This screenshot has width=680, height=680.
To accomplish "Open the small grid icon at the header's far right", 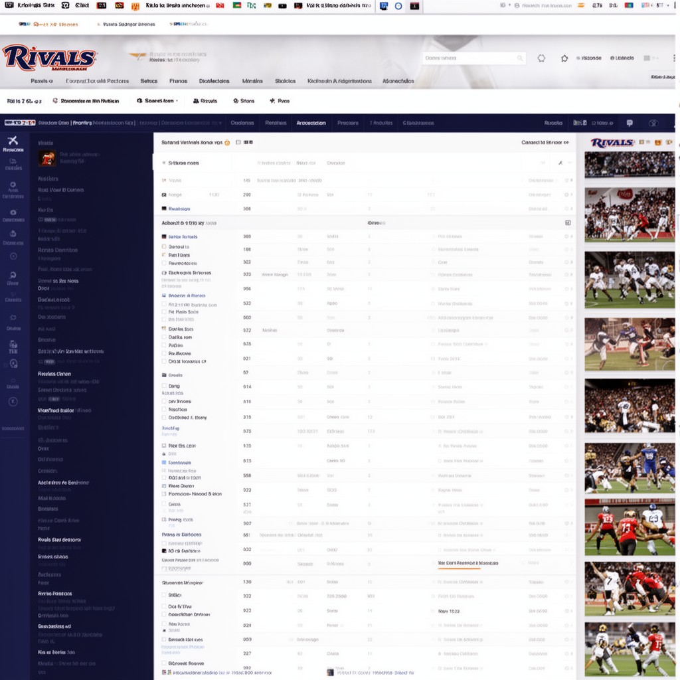I will pos(647,58).
